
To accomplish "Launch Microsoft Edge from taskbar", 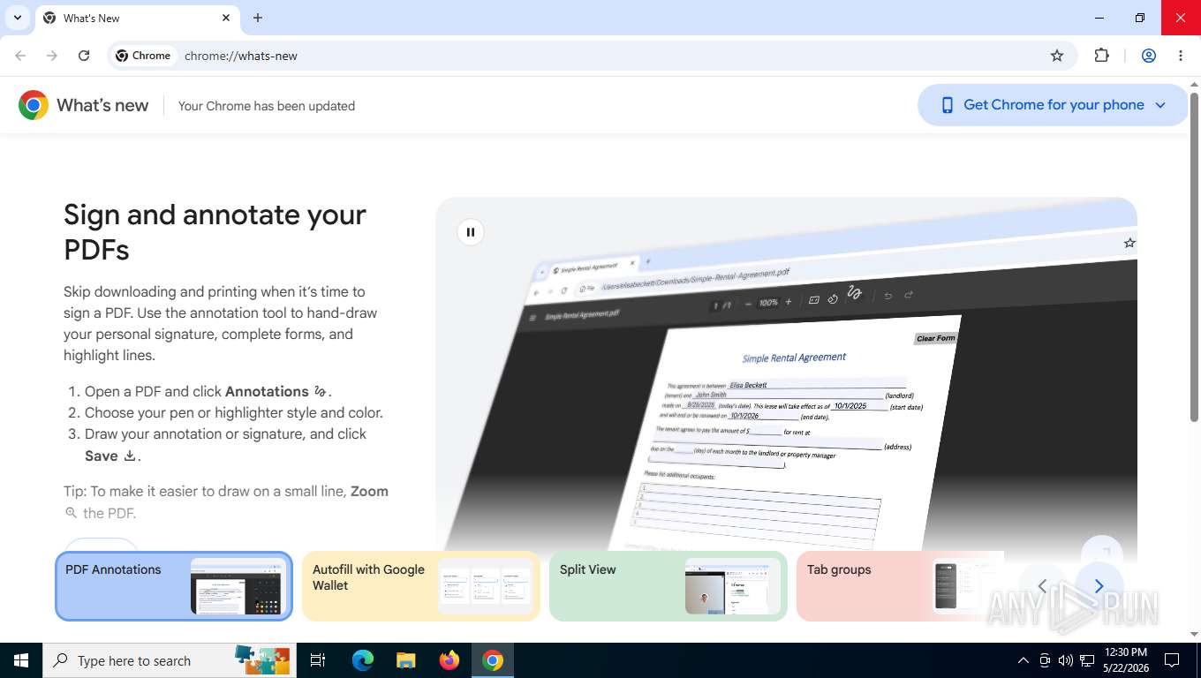I will click(x=363, y=660).
